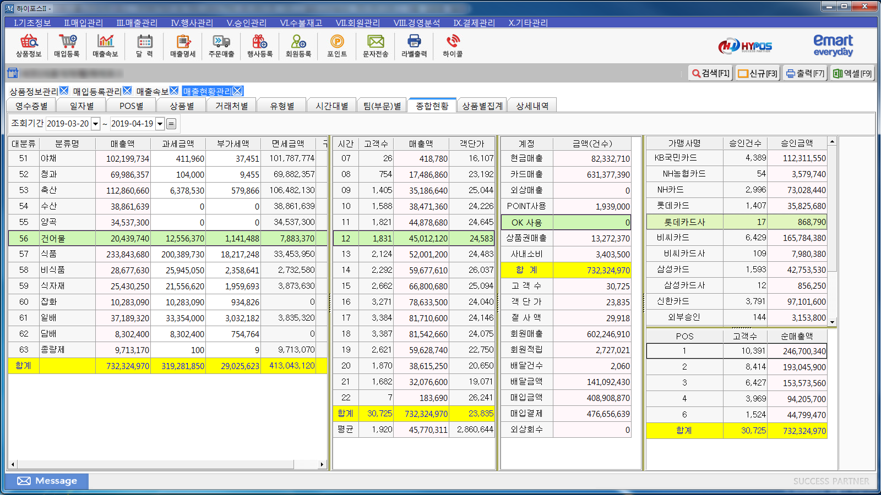This screenshot has height=495, width=881.
Task: Open the IX.결제관리 menu
Action: point(474,23)
